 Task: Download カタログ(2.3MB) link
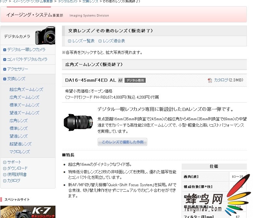click(x=228, y=80)
